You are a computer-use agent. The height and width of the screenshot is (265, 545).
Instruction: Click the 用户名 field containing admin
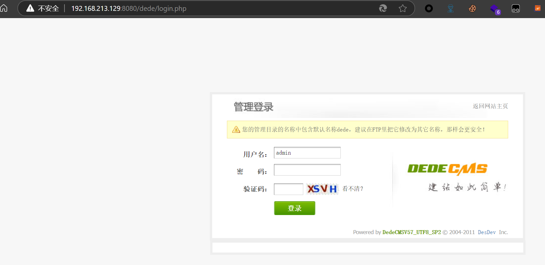click(307, 153)
